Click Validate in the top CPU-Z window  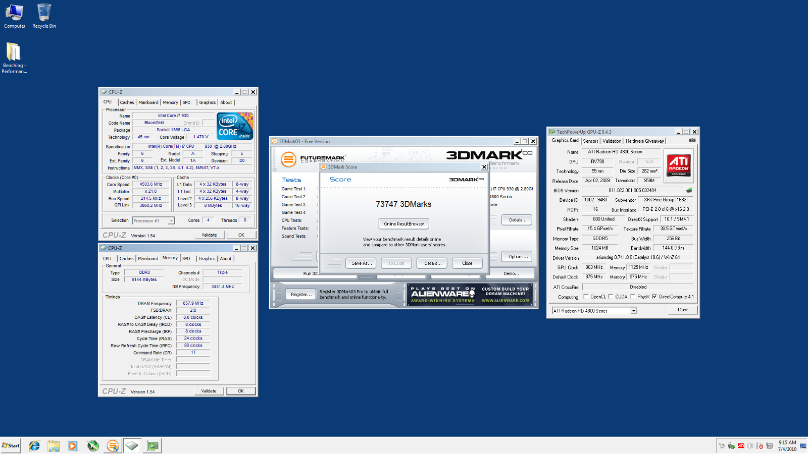pos(209,235)
